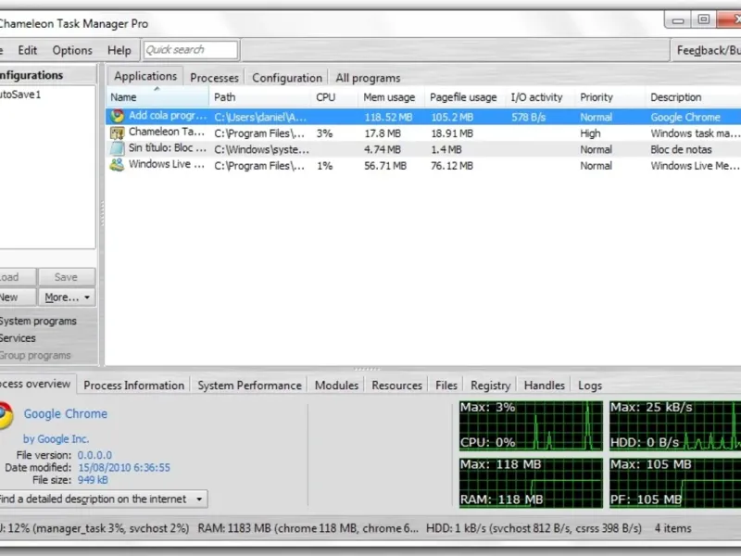Click the HDD activity graph
Viewport: 741px width, 556px height.
[675, 425]
